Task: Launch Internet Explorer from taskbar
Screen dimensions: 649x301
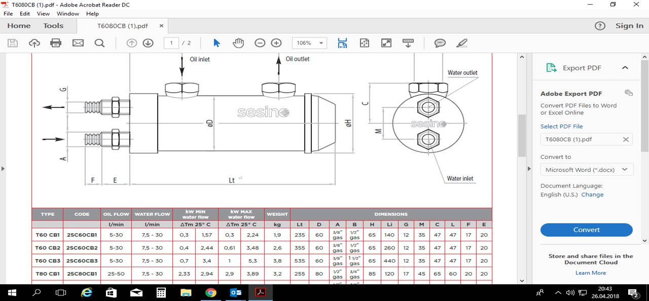Action: point(87,292)
